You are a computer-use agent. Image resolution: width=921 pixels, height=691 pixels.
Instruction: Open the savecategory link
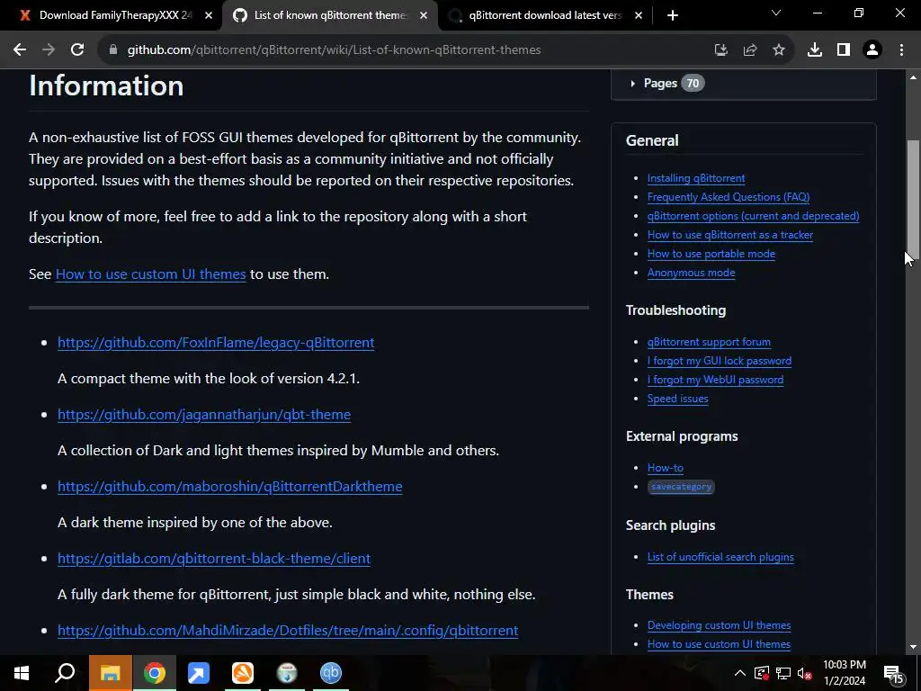682,487
